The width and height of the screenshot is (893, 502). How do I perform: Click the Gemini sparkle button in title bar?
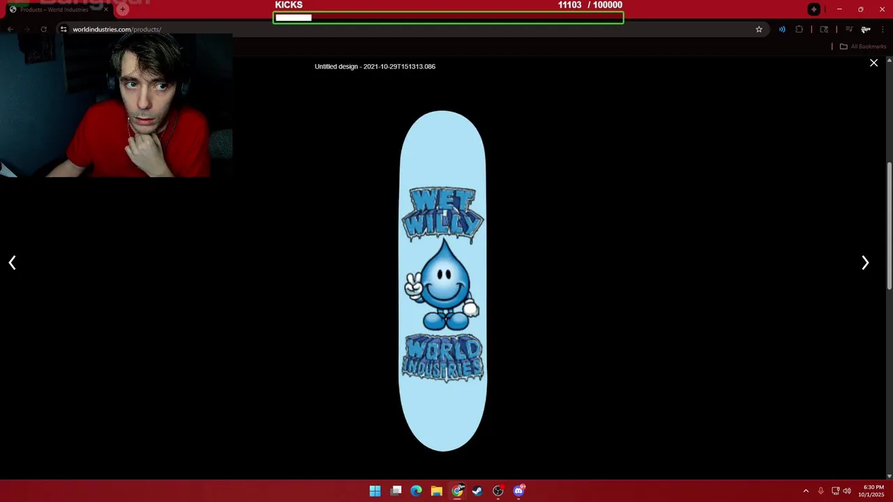tap(813, 10)
